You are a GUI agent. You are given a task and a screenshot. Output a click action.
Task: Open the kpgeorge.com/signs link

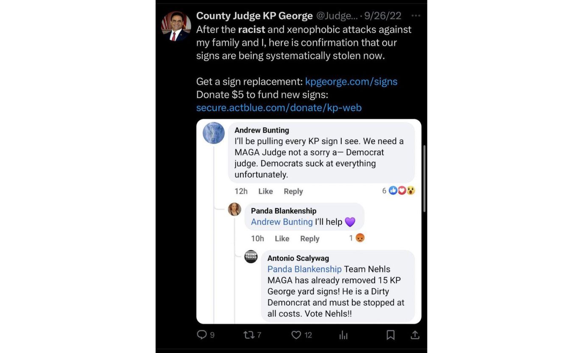[x=351, y=81]
